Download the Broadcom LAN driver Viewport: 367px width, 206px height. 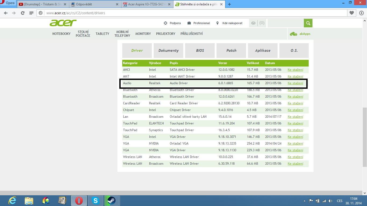point(295,117)
